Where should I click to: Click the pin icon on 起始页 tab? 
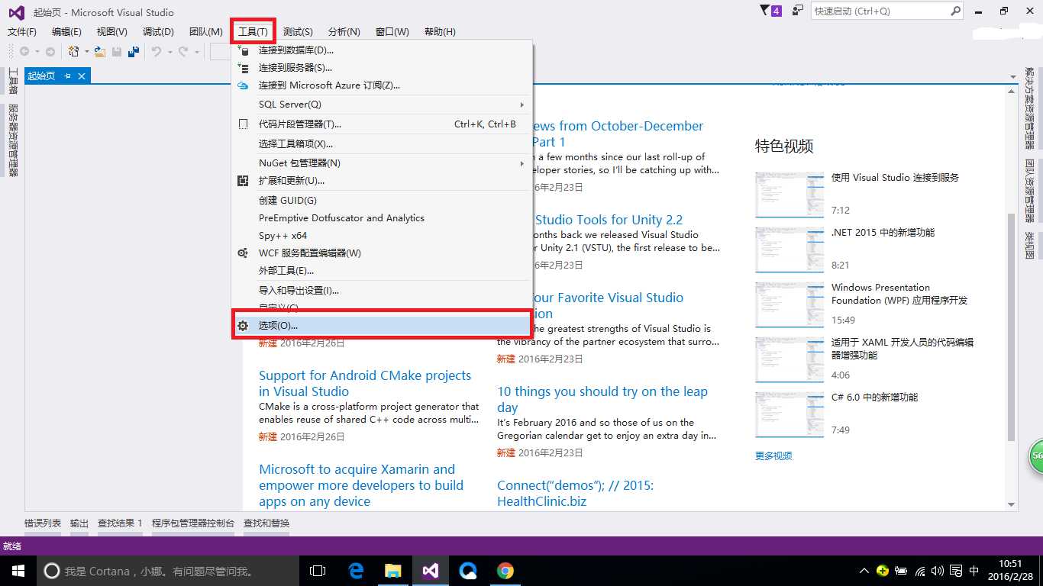[x=67, y=76]
